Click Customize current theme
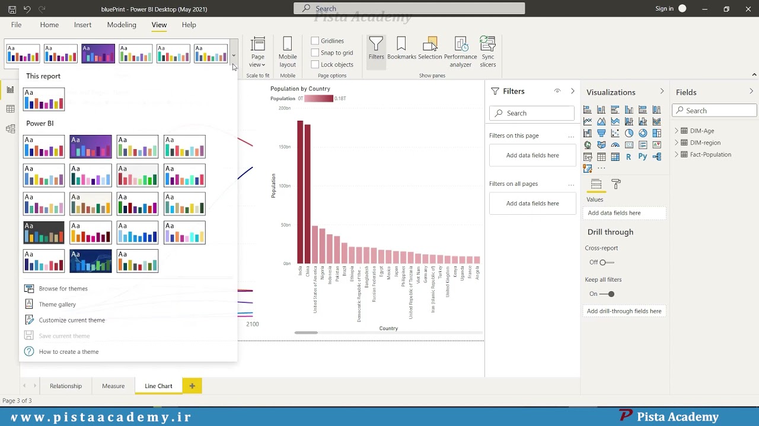Image resolution: width=759 pixels, height=426 pixels. [72, 320]
